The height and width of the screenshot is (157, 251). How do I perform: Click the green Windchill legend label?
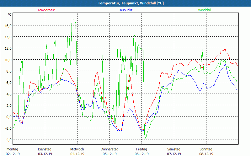205,10
